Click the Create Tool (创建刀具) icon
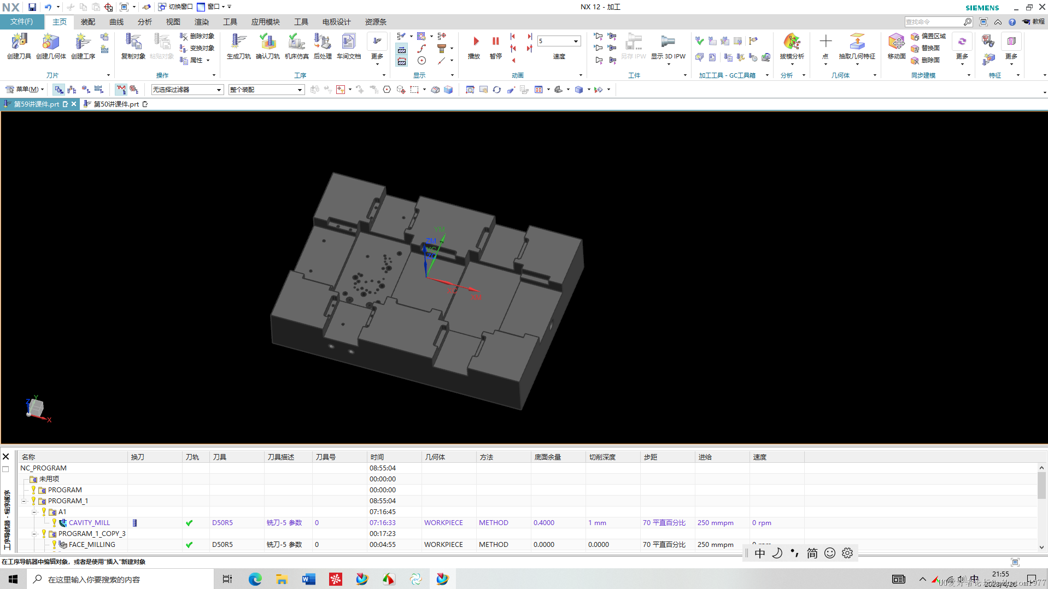This screenshot has width=1048, height=589. [x=19, y=46]
